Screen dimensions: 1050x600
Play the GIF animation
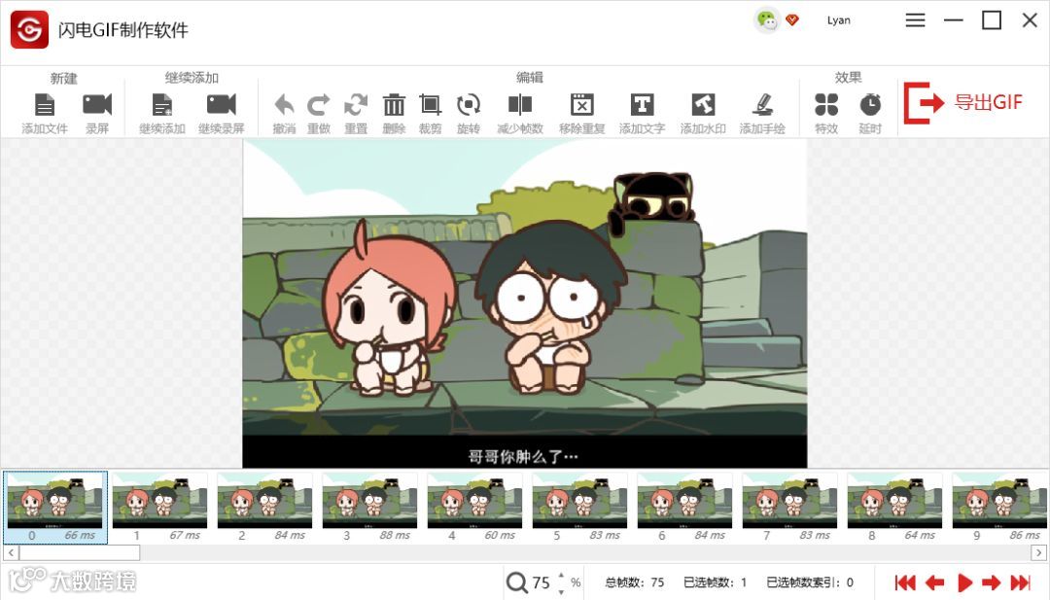coord(965,582)
